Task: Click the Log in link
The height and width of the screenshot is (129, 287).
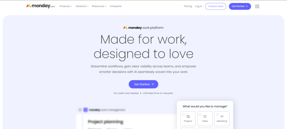Action: point(198,6)
